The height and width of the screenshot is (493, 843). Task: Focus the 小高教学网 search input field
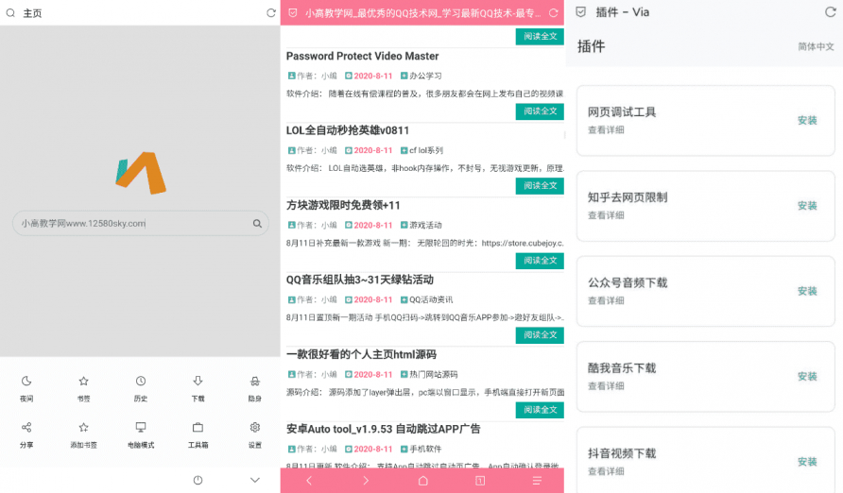(x=140, y=224)
